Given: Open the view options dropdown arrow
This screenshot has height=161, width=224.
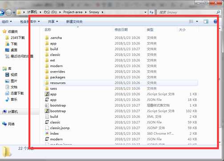Looking at the screenshot, I should pyautogui.click(x=197, y=22).
